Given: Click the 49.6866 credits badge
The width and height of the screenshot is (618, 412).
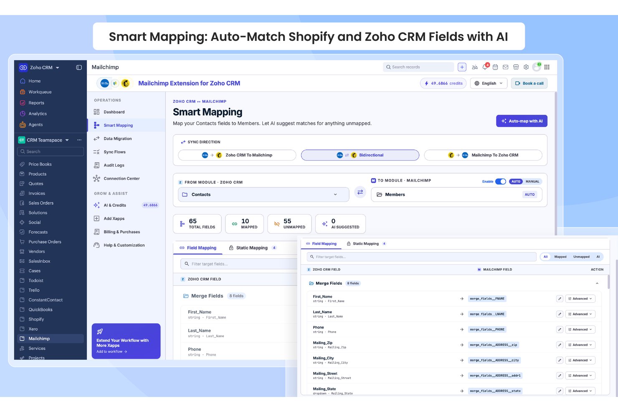Looking at the screenshot, I should click(x=443, y=83).
